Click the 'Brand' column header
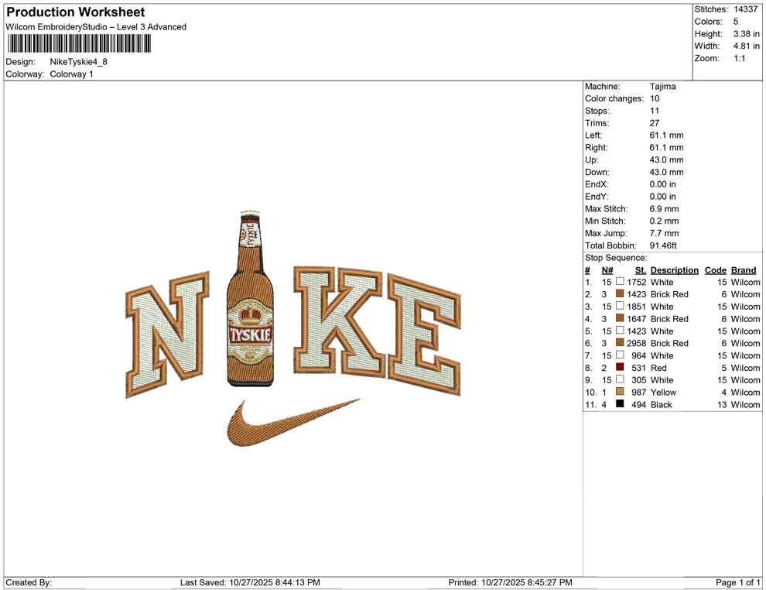This screenshot has width=766, height=590. pos(744,270)
